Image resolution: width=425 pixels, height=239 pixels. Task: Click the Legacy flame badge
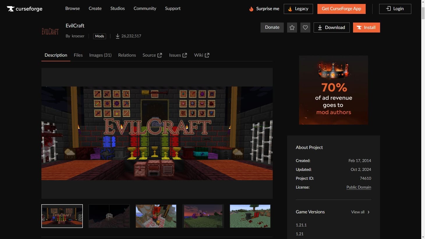289,9
